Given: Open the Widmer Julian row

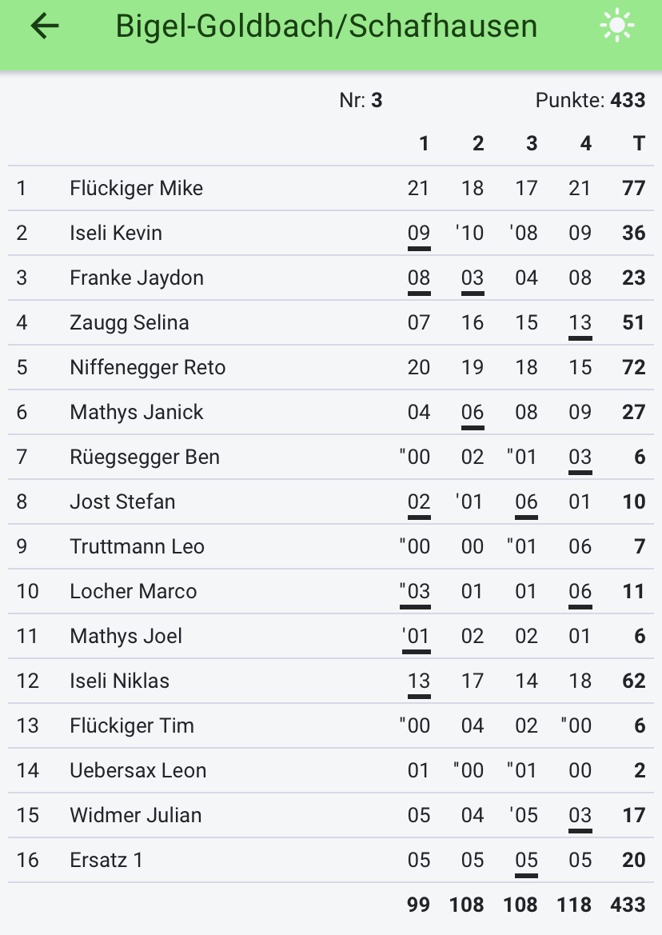Looking at the screenshot, I should coord(331,815).
